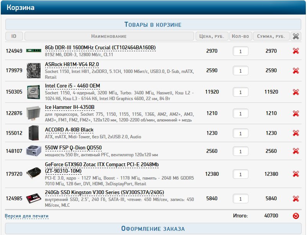Click the Наименование column header
The image size is (307, 235).
click(109, 36)
